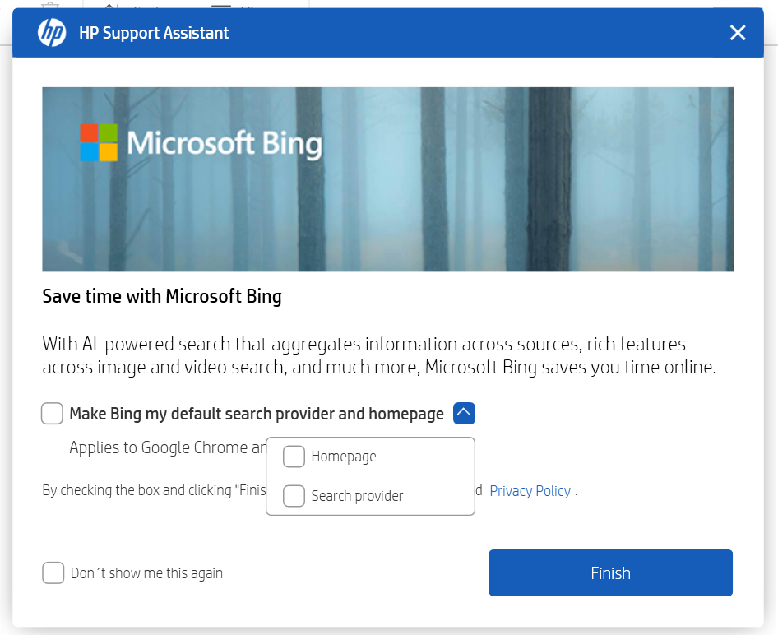Click the View menu item behind the dialog
Image resolution: width=778 pixels, height=635 pixels.
point(245,8)
